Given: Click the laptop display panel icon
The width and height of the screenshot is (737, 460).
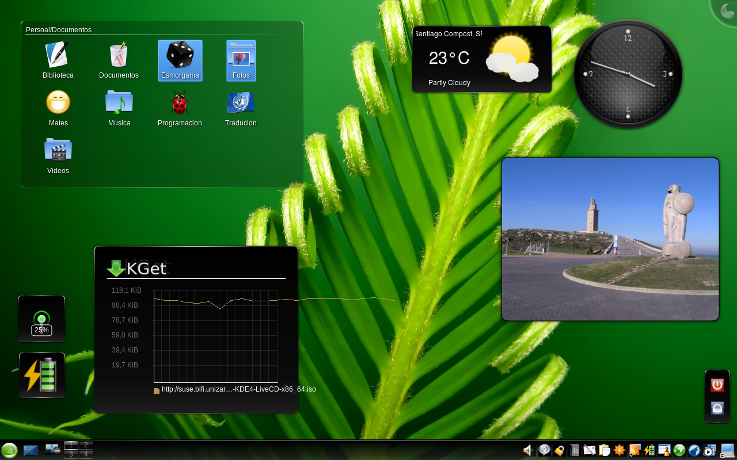Looking at the screenshot, I should [727, 450].
